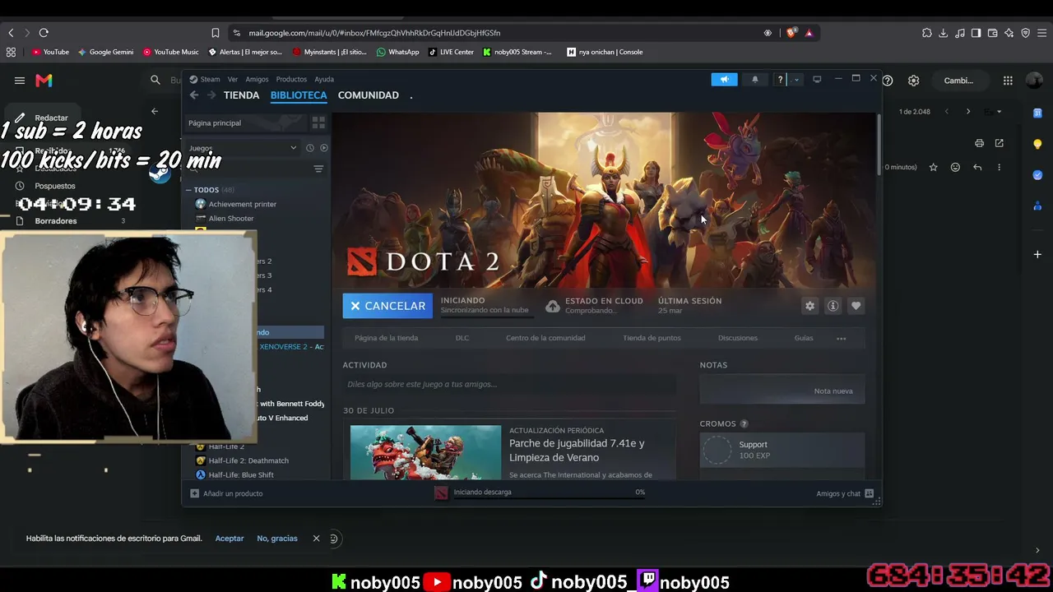Screen dimensions: 1053x592
Task: Open browser downloads
Action: click(943, 33)
